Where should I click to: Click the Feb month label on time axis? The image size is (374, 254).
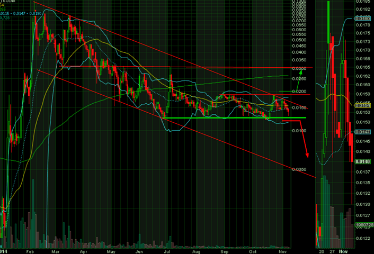[x=30, y=251]
